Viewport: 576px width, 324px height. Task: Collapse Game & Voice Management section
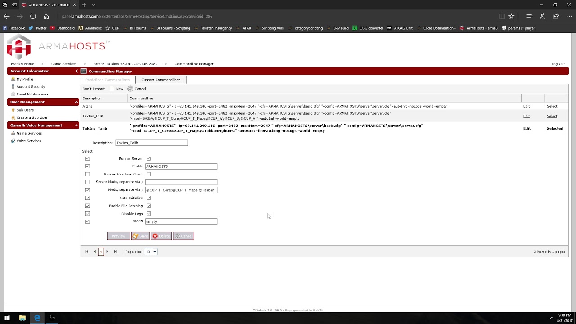[76, 126]
